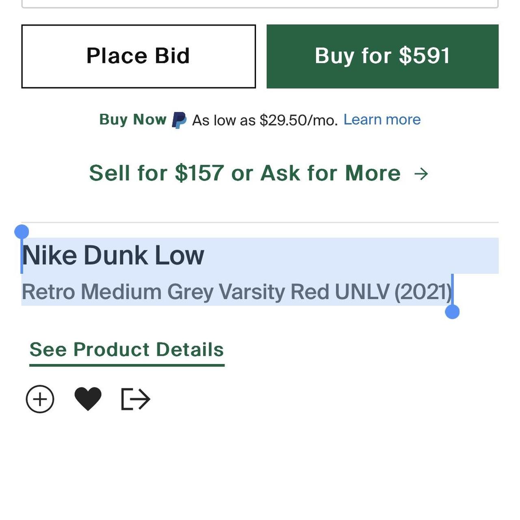
Task: Click the As low as $29.50/mo. text
Action: pos(265,120)
